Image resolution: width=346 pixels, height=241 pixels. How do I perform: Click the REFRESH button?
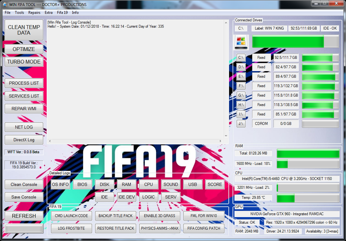24,216
